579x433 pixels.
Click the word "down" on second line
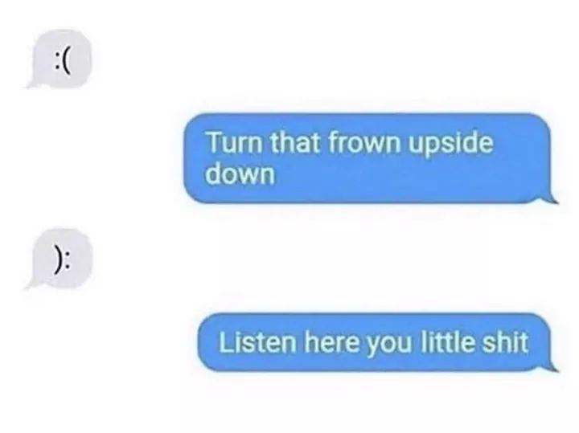[x=240, y=174]
